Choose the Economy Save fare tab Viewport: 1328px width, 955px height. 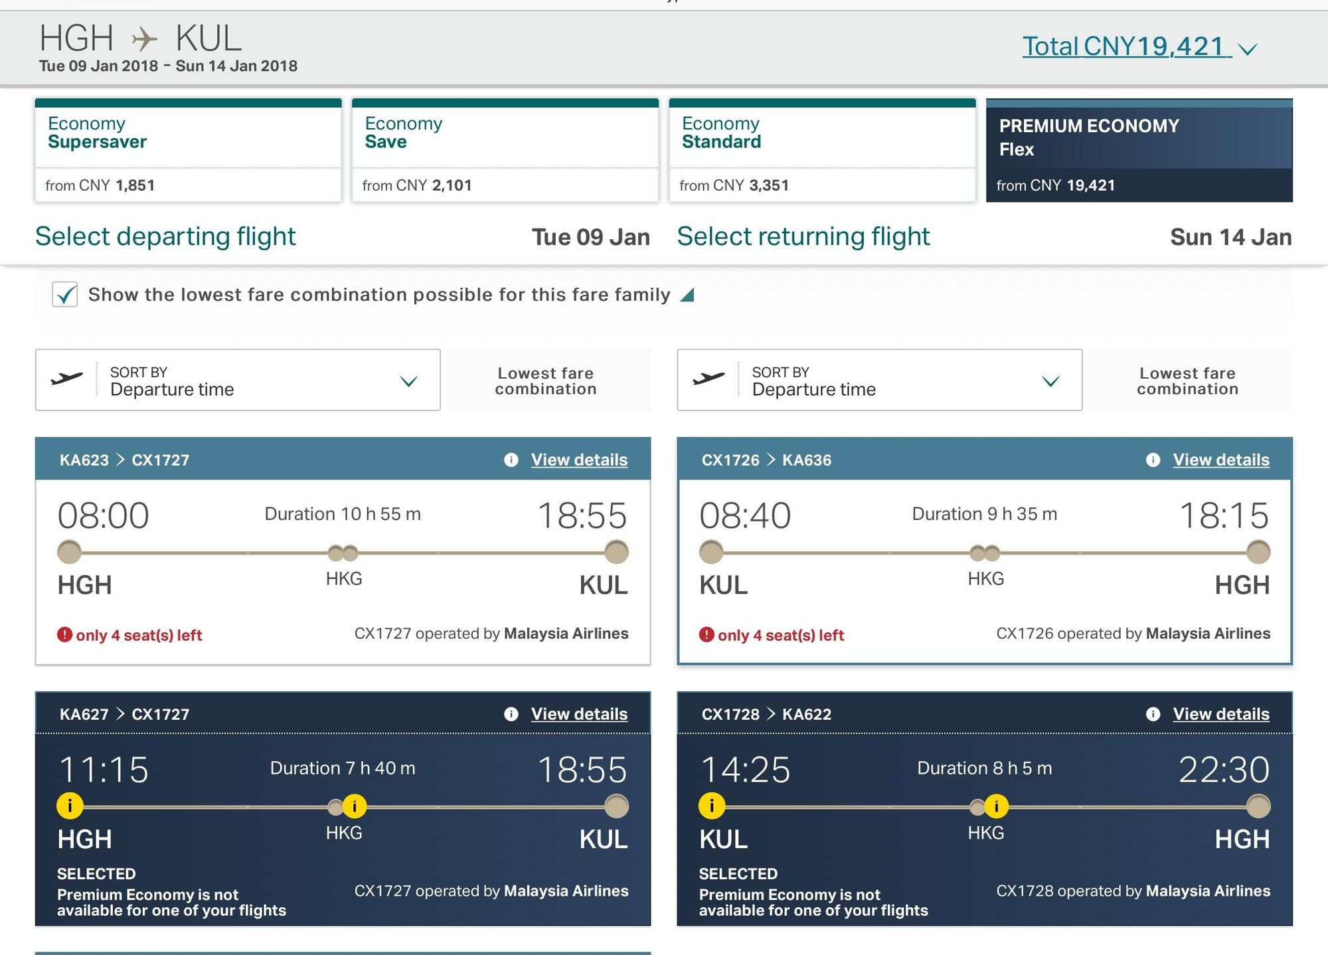pyautogui.click(x=505, y=151)
